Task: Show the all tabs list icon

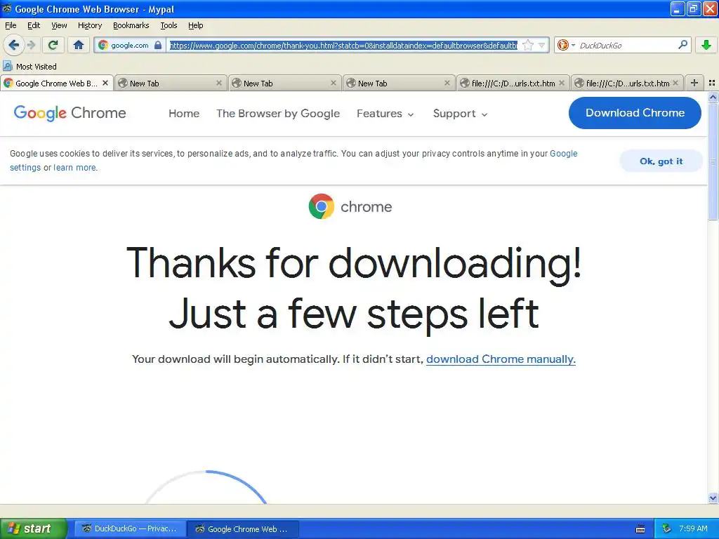Action: pyautogui.click(x=712, y=83)
